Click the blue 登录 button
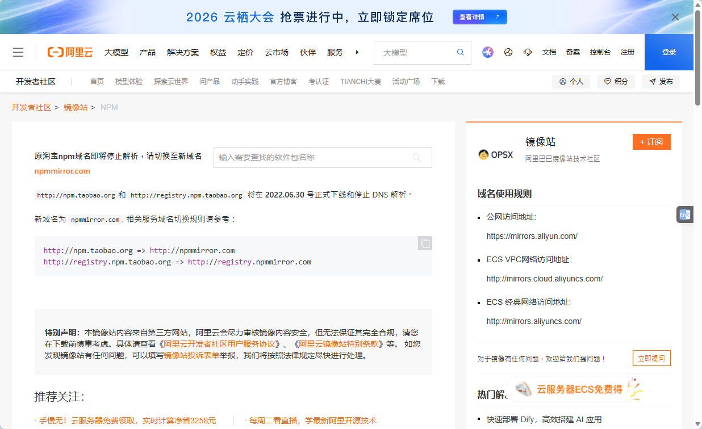 (669, 52)
